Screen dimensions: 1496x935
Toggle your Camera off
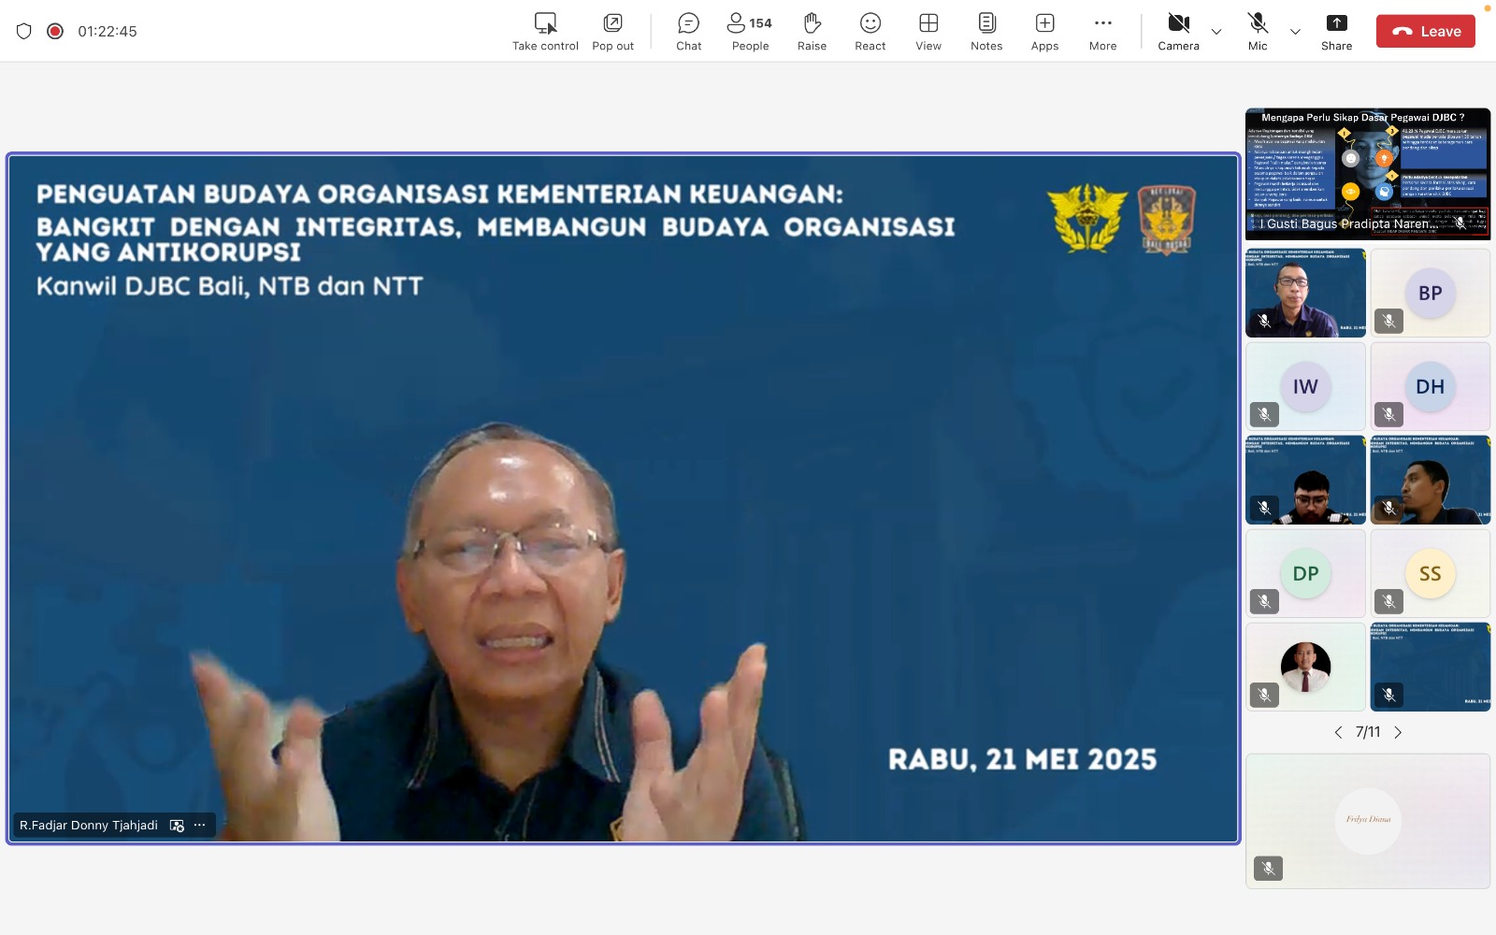tap(1179, 29)
